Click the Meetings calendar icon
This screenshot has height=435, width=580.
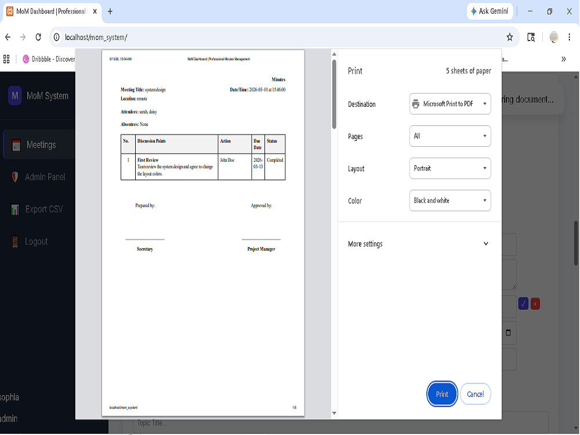tap(16, 145)
